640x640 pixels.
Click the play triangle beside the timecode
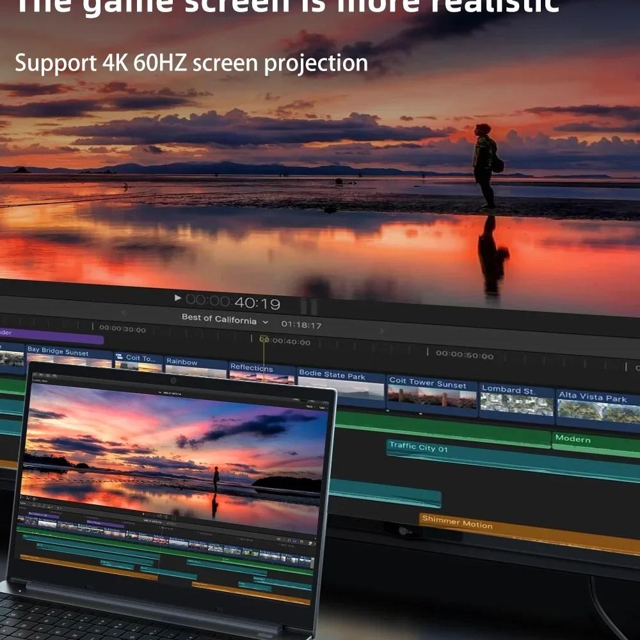pos(177,298)
